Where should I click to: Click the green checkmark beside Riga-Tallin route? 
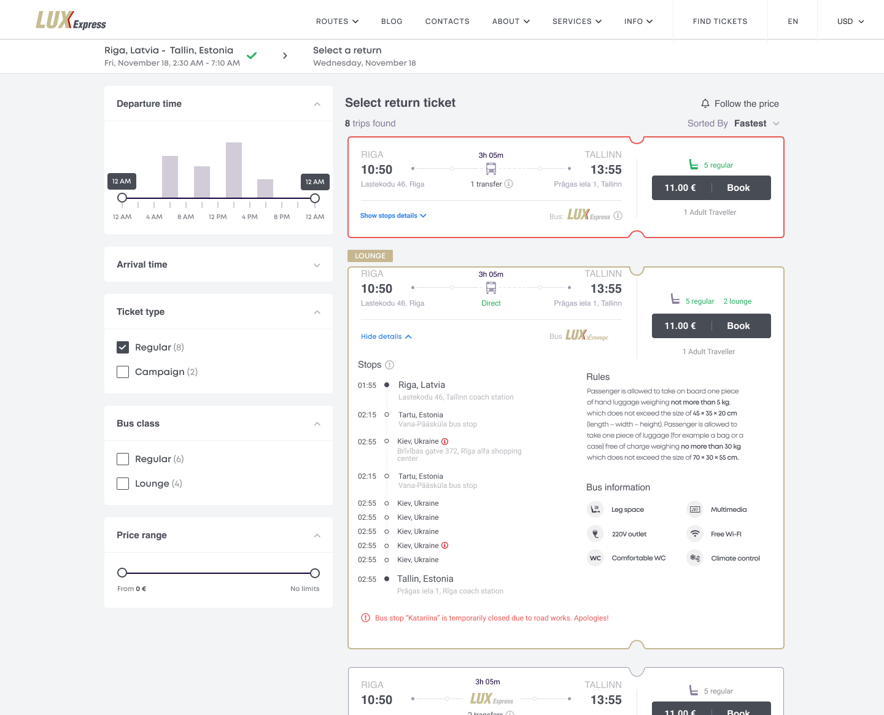pyautogui.click(x=252, y=56)
